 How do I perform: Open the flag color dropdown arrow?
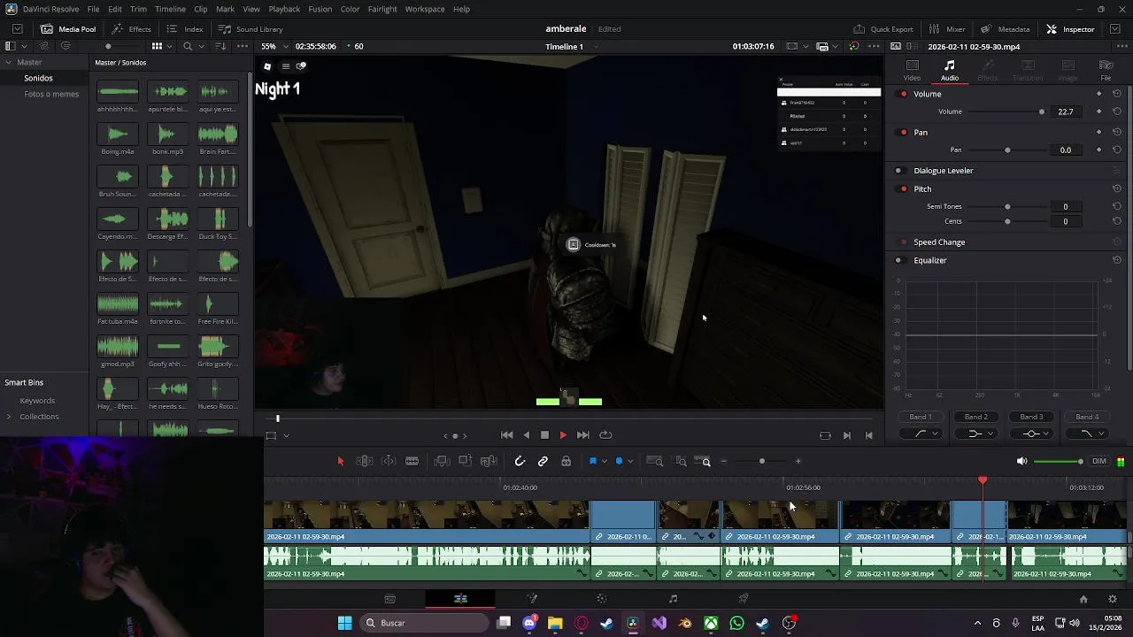[x=604, y=461]
